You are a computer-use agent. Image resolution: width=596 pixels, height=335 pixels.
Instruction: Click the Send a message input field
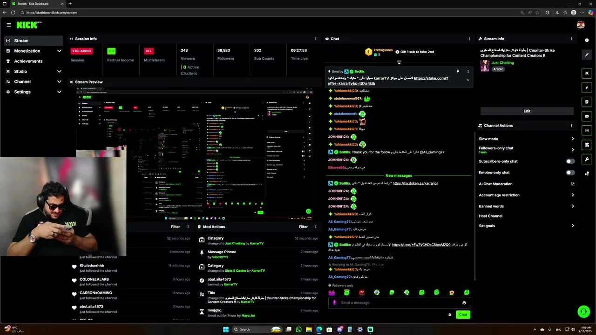click(x=399, y=303)
